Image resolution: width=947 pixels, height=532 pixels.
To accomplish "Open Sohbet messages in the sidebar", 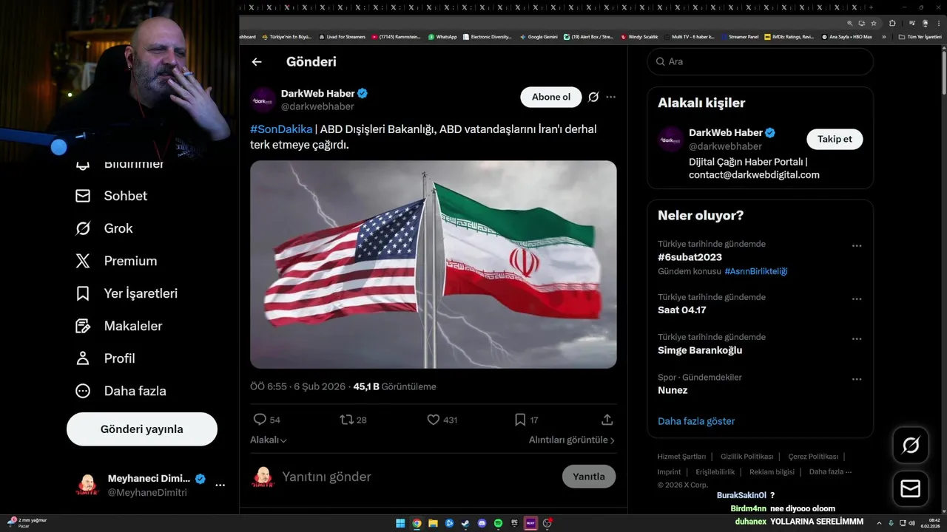I will pyautogui.click(x=111, y=196).
